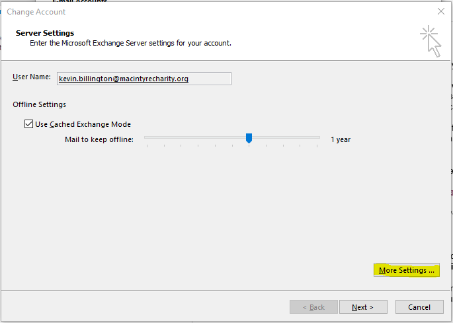Click the Exchange Server settings instruction text
The height and width of the screenshot is (323, 453).
pos(130,43)
